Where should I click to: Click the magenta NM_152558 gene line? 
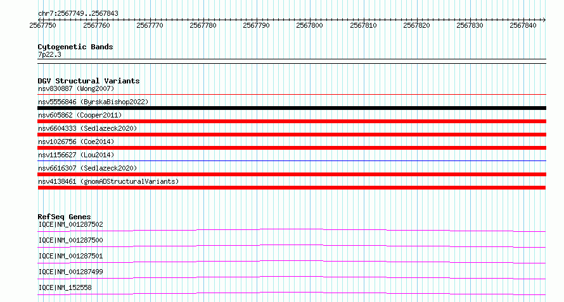[x=292, y=293]
